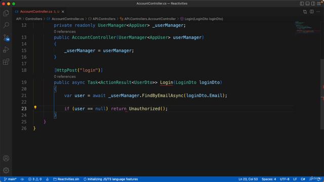
Task: Change the C# language mode
Action: coord(303,179)
